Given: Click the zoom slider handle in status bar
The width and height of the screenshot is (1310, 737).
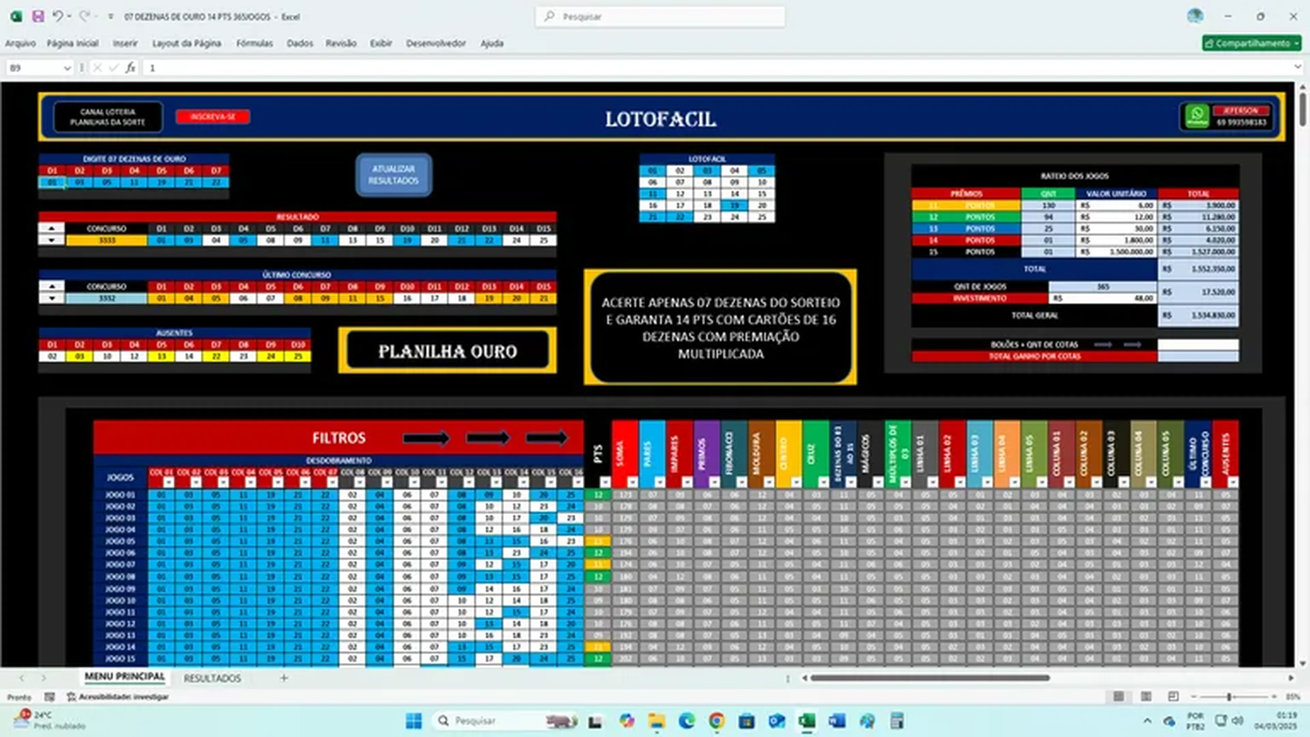Looking at the screenshot, I should [x=1228, y=697].
